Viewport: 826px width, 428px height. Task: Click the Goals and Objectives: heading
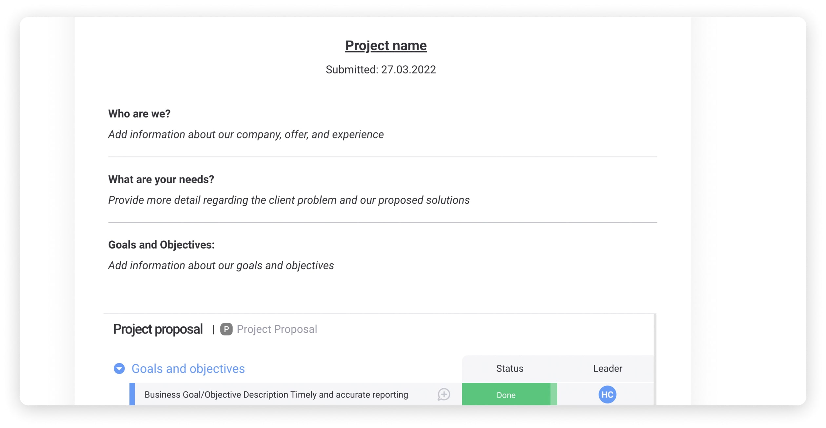coord(161,245)
